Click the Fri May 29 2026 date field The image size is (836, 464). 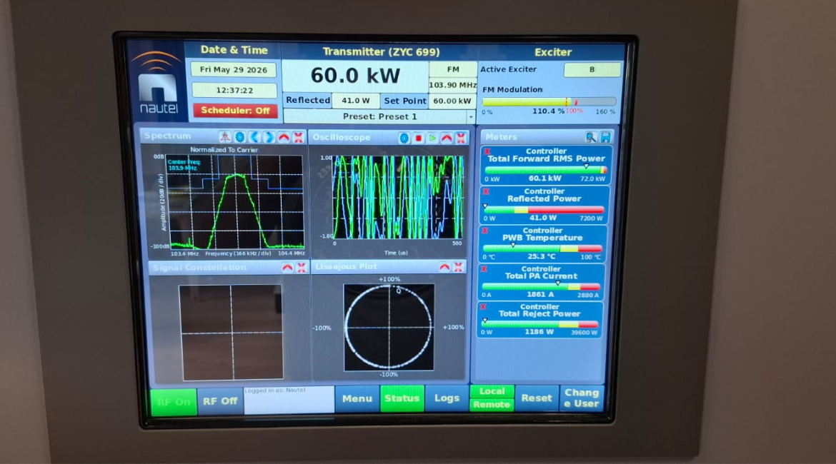click(x=234, y=70)
